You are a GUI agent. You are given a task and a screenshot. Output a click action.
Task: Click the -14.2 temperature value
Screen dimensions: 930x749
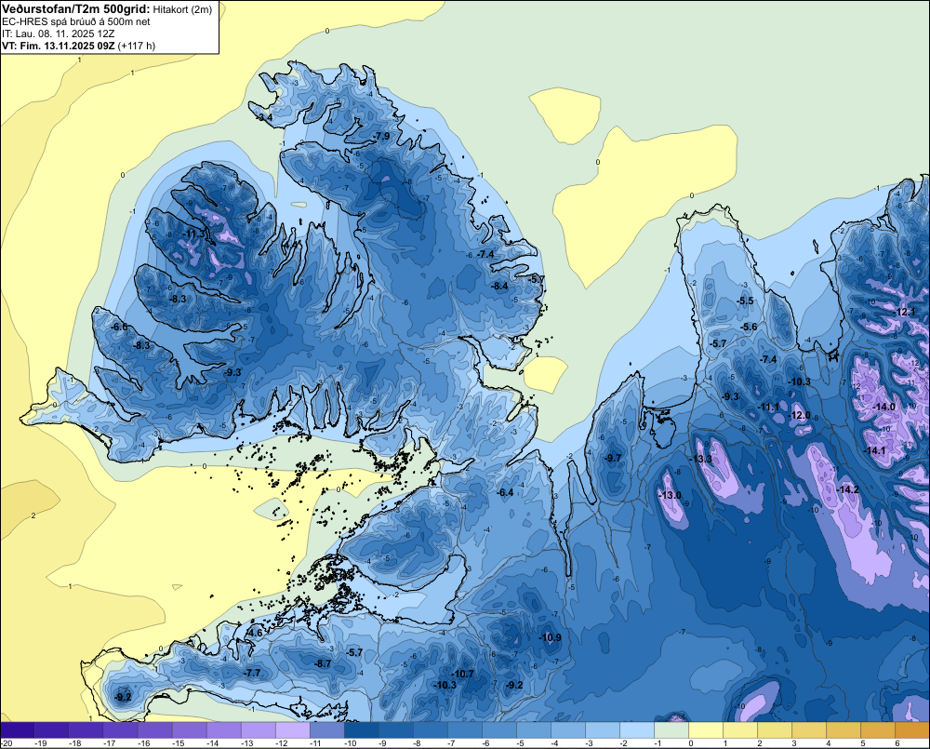coord(847,489)
